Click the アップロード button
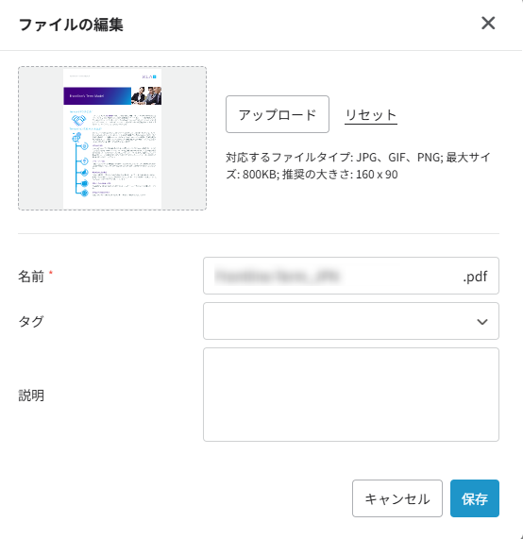This screenshot has height=539, width=523. (278, 114)
